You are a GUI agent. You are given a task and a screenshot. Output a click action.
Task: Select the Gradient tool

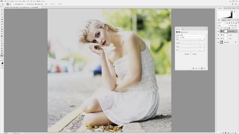coord(2,36)
